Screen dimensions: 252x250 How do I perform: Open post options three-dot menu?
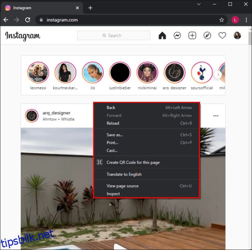pyautogui.click(x=216, y=116)
